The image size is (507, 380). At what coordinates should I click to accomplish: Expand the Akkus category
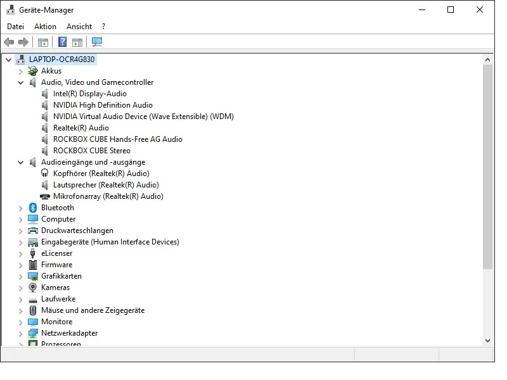21,71
